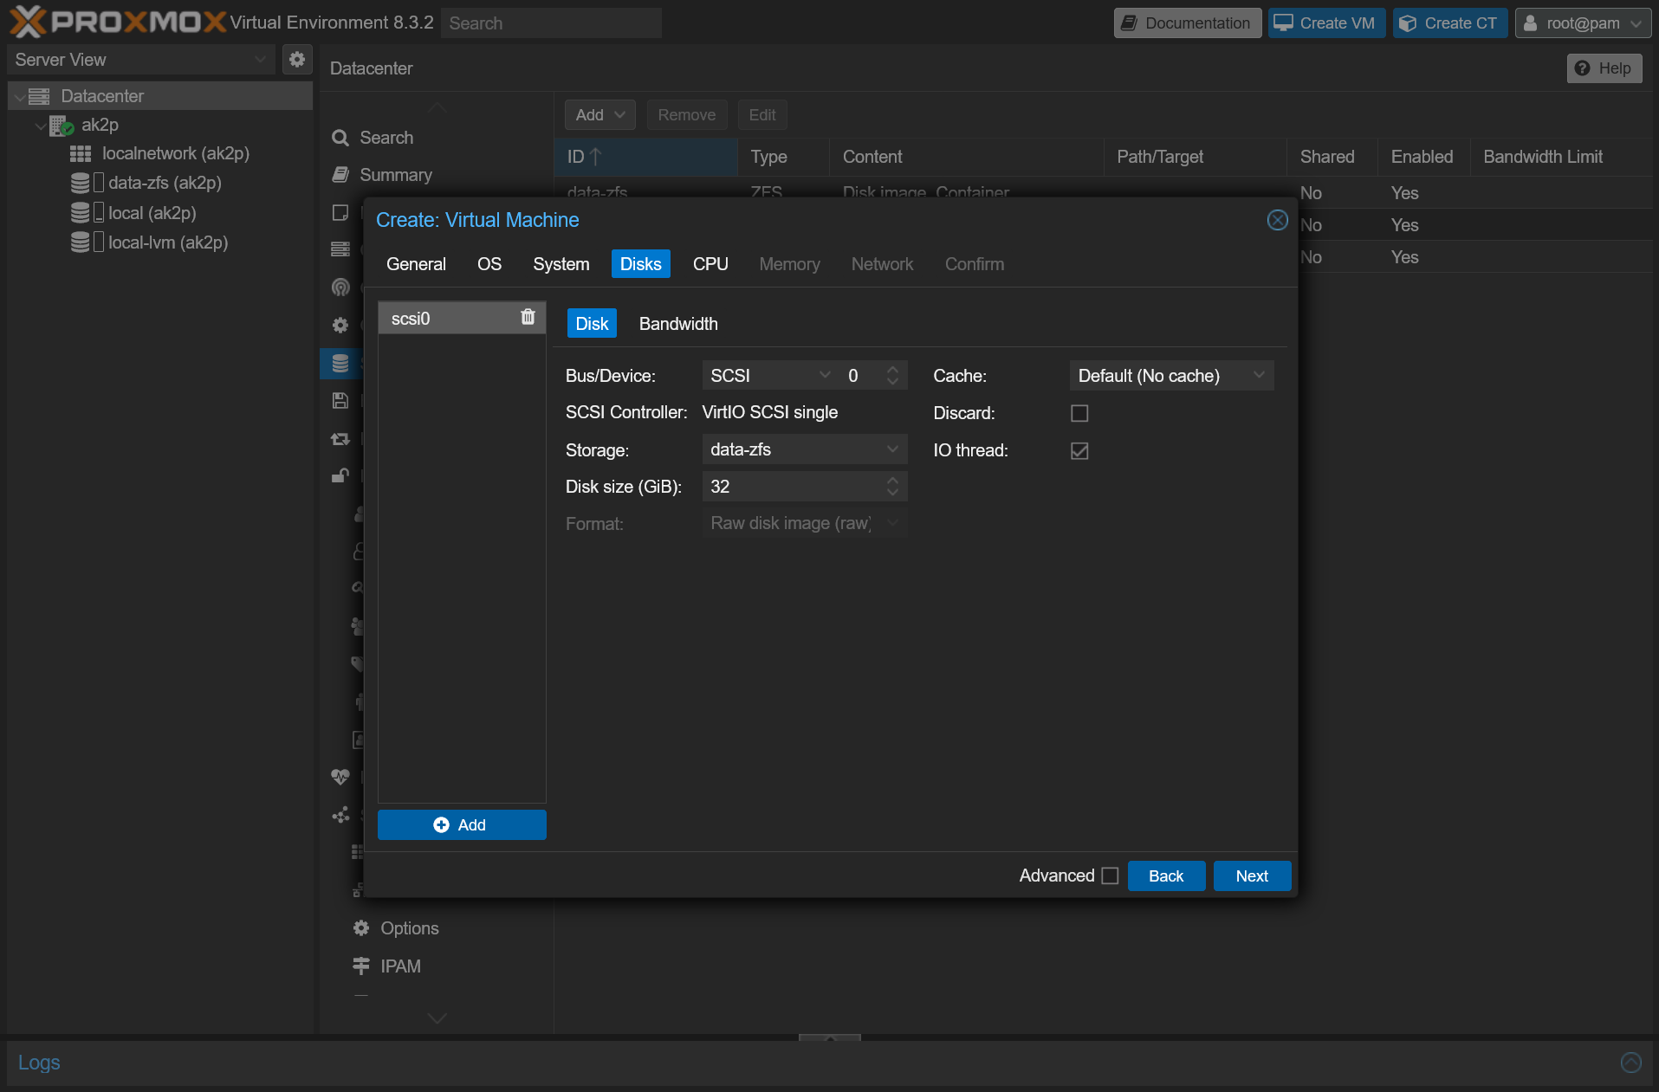Click the Create VM button
Viewport: 1659px width, 1092px height.
click(1326, 23)
